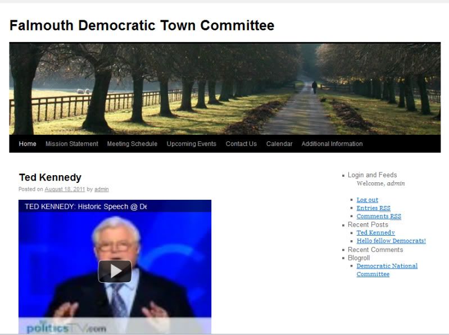
Task: Click the Falmouth Democratic Town Committee title
Action: pos(142,25)
